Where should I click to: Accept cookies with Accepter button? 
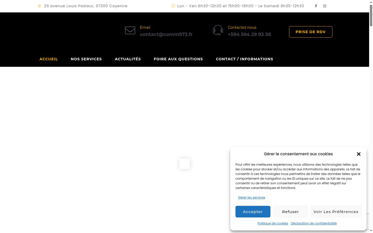point(253,212)
